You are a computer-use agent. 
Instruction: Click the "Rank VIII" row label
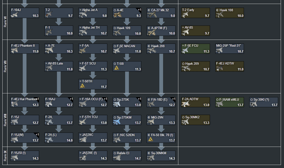coord(5,120)
